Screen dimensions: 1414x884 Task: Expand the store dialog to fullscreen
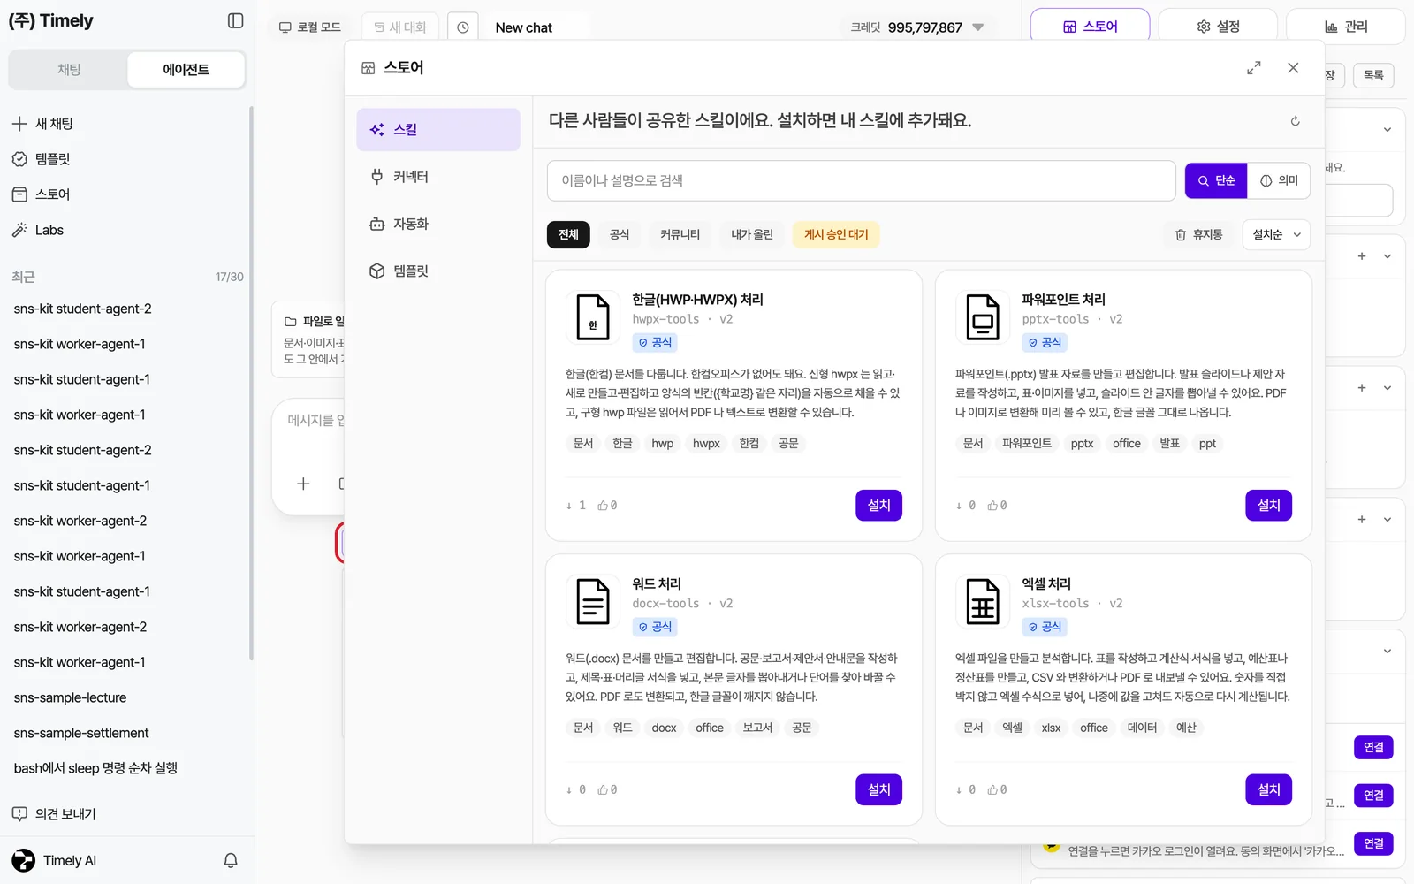(x=1253, y=67)
